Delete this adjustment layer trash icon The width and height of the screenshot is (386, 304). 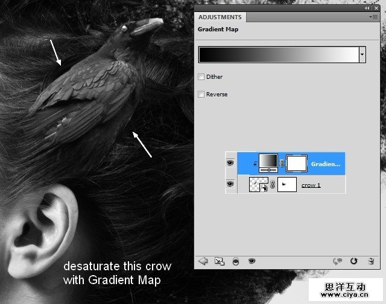pos(372,261)
